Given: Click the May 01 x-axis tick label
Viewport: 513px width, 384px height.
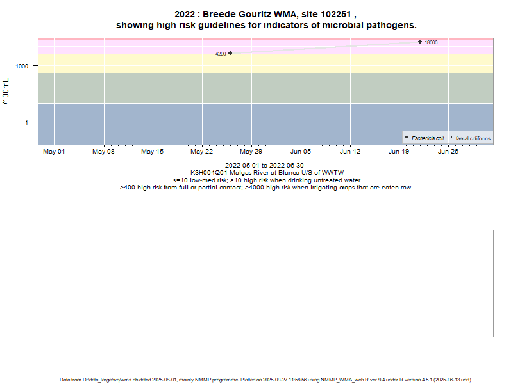Looking at the screenshot, I should 54,152.
